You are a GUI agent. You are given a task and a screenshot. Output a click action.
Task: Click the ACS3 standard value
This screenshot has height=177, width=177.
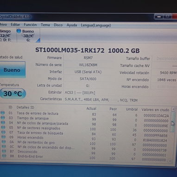tap(80, 93)
